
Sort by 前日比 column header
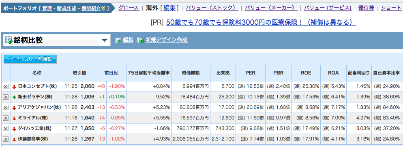tap(111, 73)
